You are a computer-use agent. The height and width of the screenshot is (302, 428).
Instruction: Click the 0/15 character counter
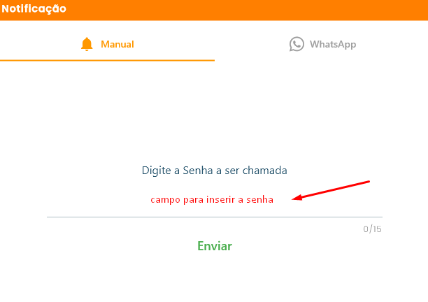click(372, 229)
